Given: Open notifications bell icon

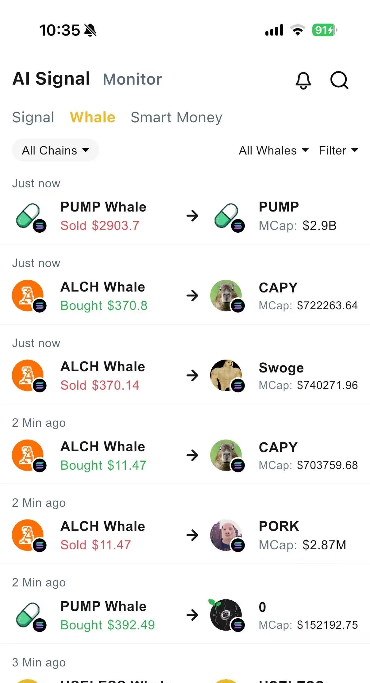Looking at the screenshot, I should (303, 80).
